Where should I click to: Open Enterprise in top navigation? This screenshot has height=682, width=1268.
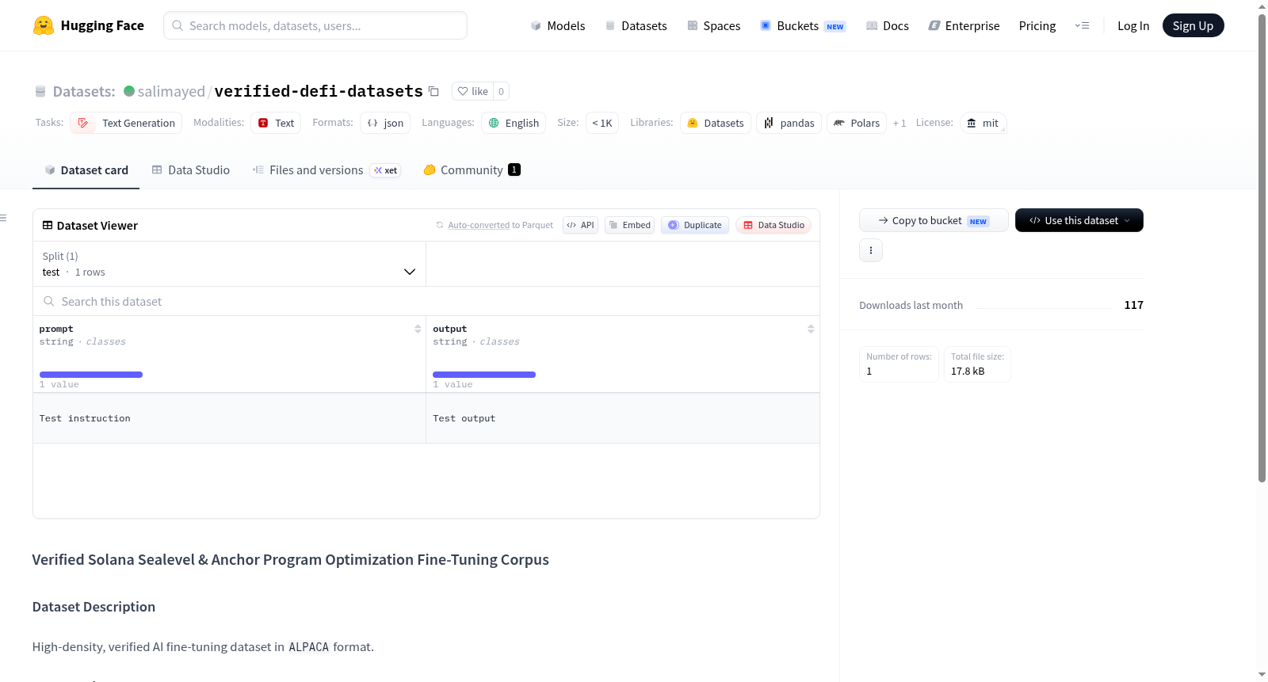(964, 25)
